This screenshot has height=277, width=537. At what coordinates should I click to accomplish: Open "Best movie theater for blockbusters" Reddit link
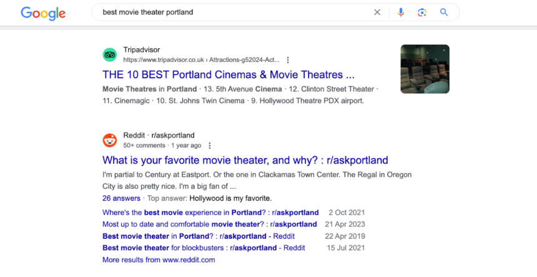[204, 248]
